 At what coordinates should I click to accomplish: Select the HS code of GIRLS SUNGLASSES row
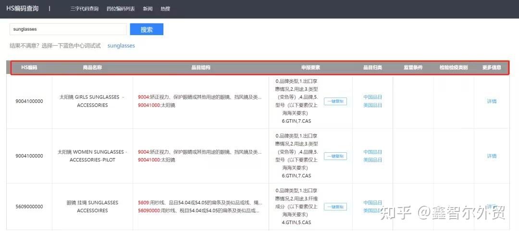(29, 101)
